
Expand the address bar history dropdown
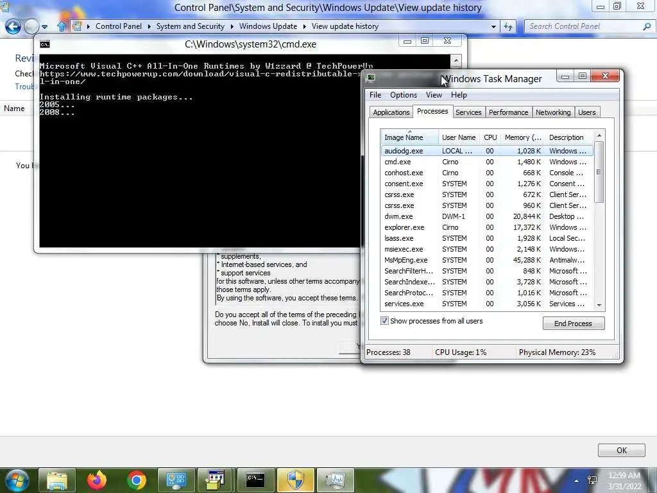[x=493, y=26]
